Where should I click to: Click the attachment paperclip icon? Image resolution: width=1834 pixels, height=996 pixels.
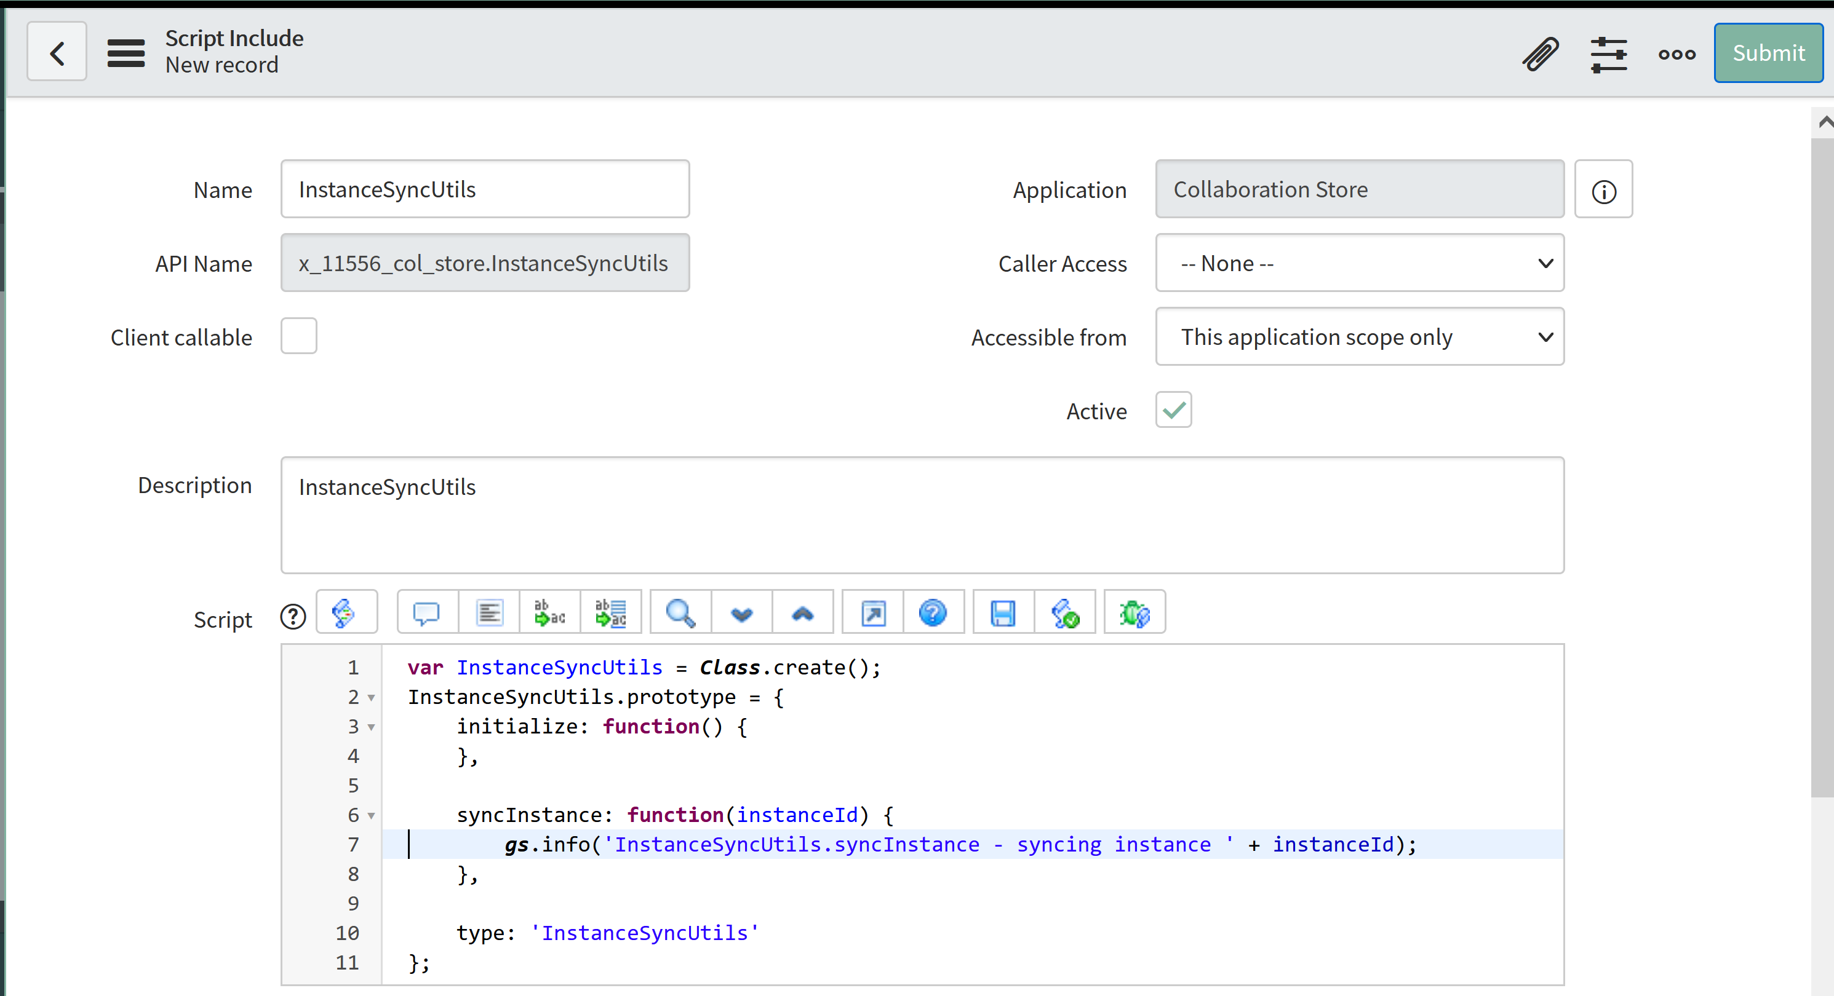(x=1541, y=53)
